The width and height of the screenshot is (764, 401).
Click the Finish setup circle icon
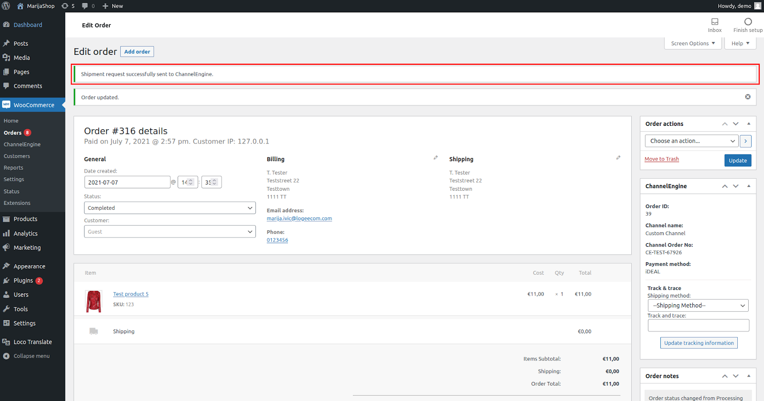click(748, 22)
